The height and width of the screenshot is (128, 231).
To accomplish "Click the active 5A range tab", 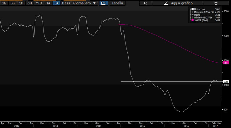I will click(56, 3).
